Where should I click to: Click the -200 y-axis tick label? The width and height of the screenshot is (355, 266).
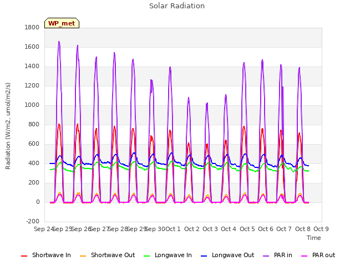tap(33, 222)
